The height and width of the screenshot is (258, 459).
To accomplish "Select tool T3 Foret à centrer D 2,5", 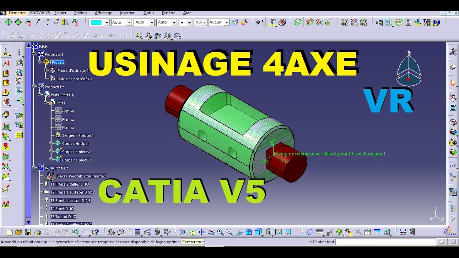I will (x=70, y=201).
